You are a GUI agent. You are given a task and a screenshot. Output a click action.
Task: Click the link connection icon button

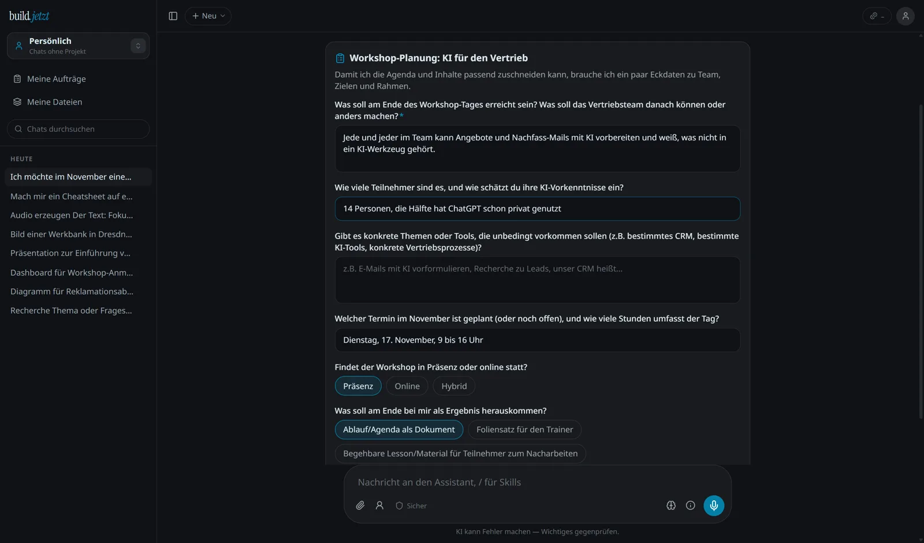(x=877, y=16)
